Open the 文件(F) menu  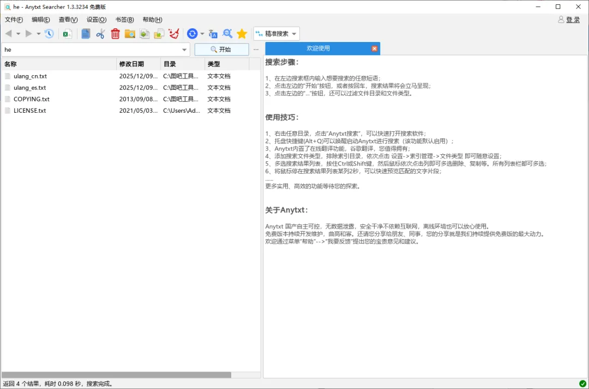tap(14, 20)
